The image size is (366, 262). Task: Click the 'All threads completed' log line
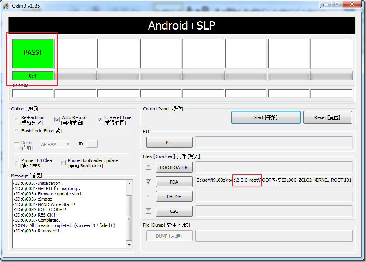point(64,225)
